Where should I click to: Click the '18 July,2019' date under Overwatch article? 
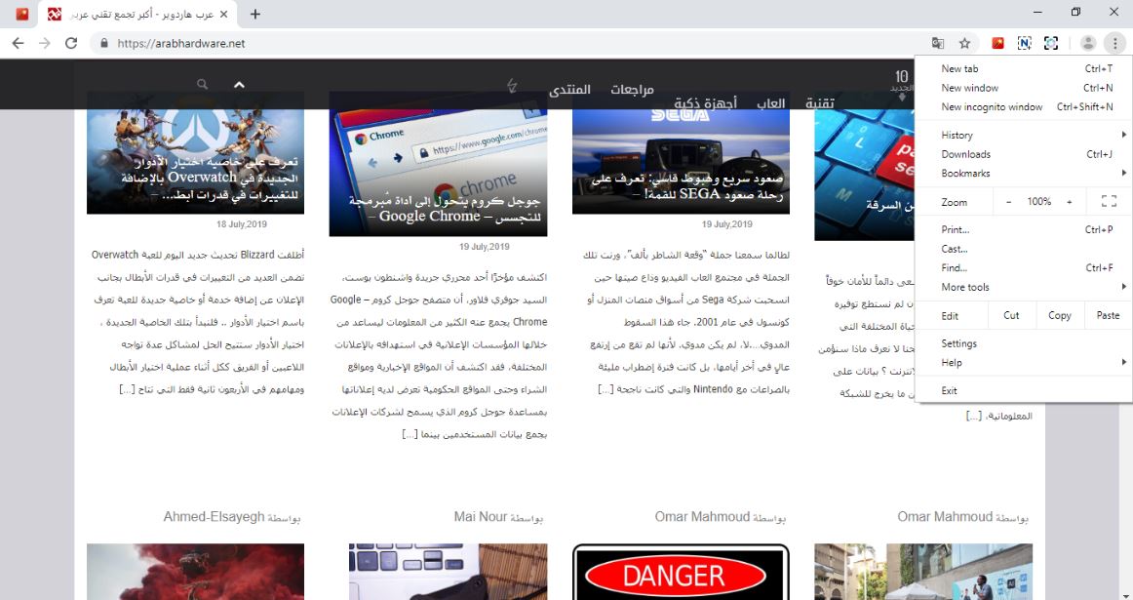point(242,224)
